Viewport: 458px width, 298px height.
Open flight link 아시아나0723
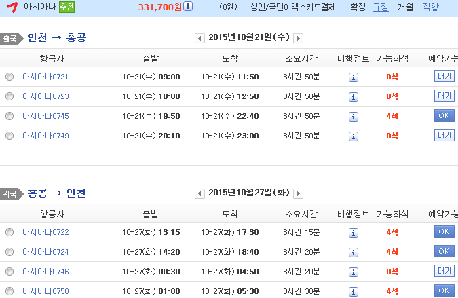click(45, 96)
